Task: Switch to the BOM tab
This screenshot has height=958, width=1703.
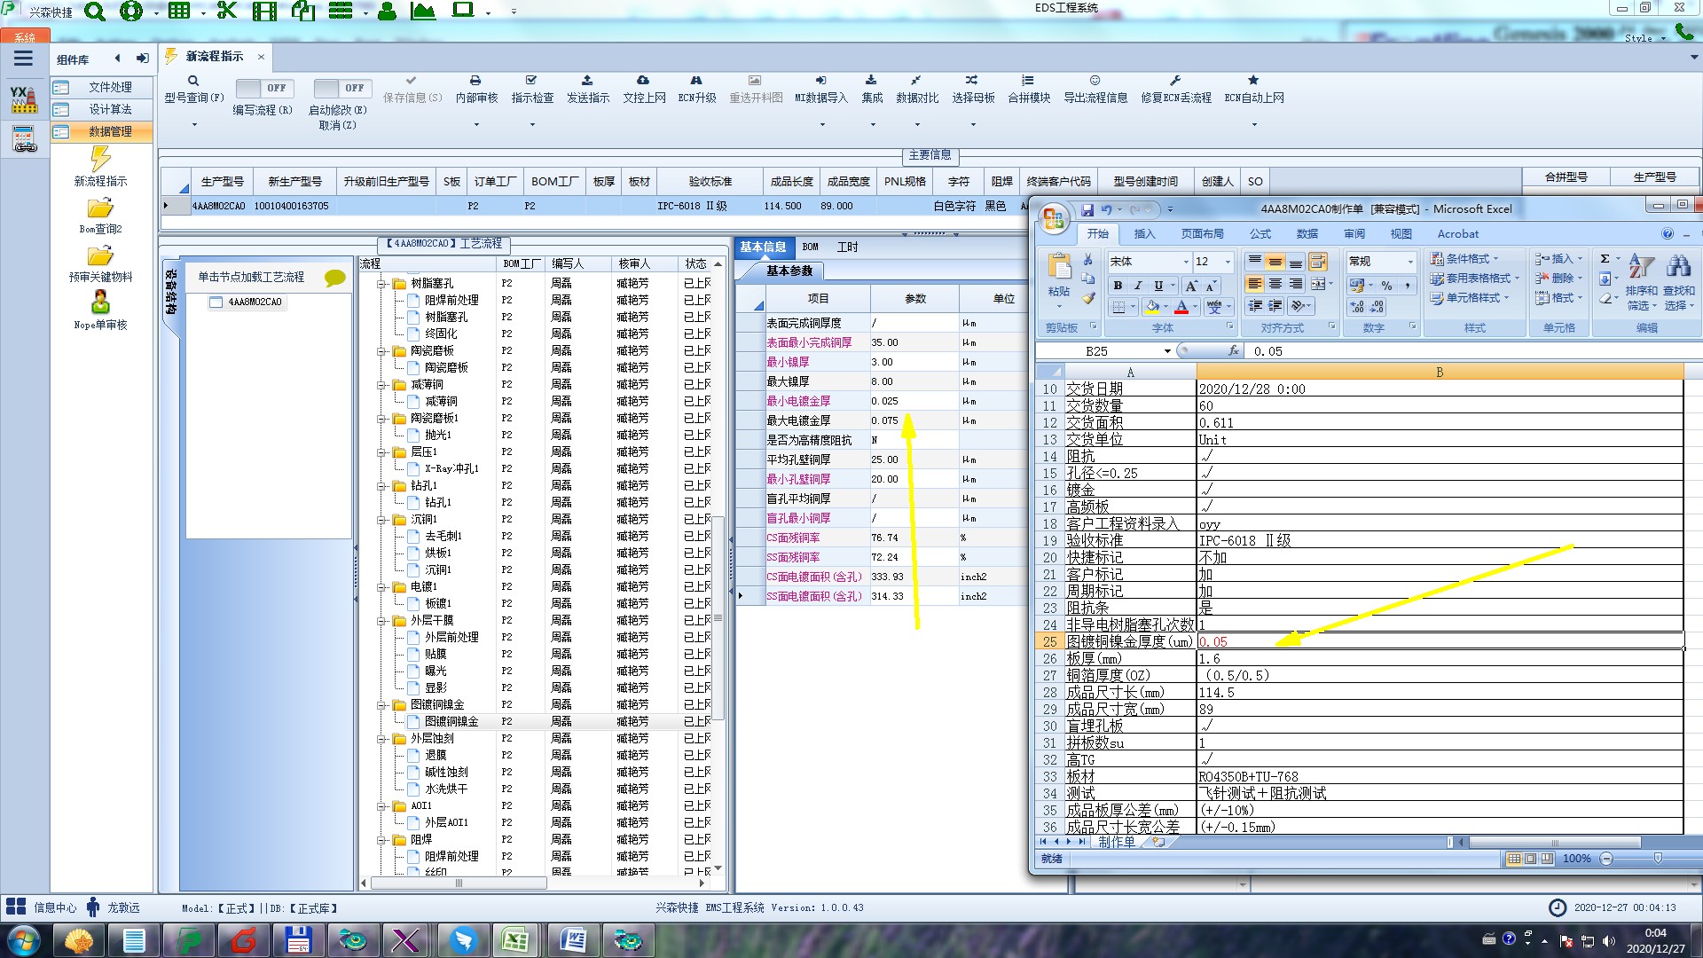Action: 810,247
